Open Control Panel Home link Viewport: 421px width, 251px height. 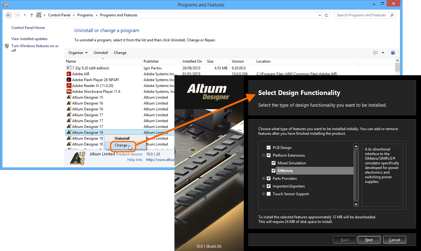pos(28,28)
